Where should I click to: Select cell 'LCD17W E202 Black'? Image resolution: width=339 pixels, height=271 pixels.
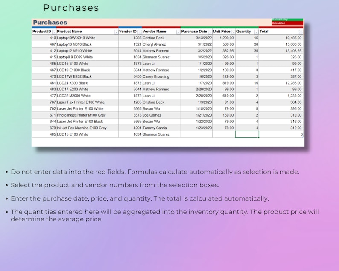point(88,76)
